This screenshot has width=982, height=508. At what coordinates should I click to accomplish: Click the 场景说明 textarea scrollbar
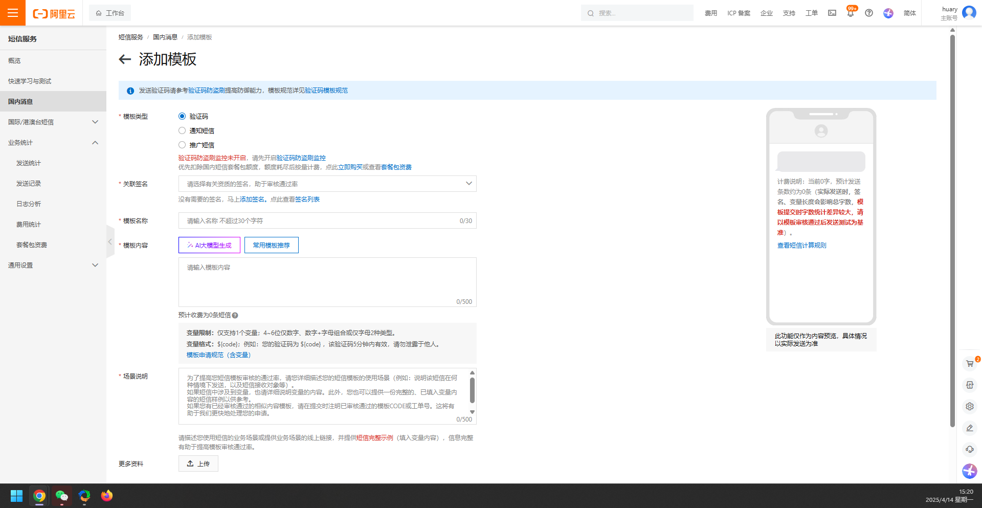472,391
